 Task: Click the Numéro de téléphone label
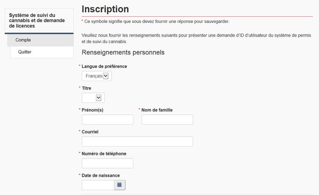coord(104,154)
